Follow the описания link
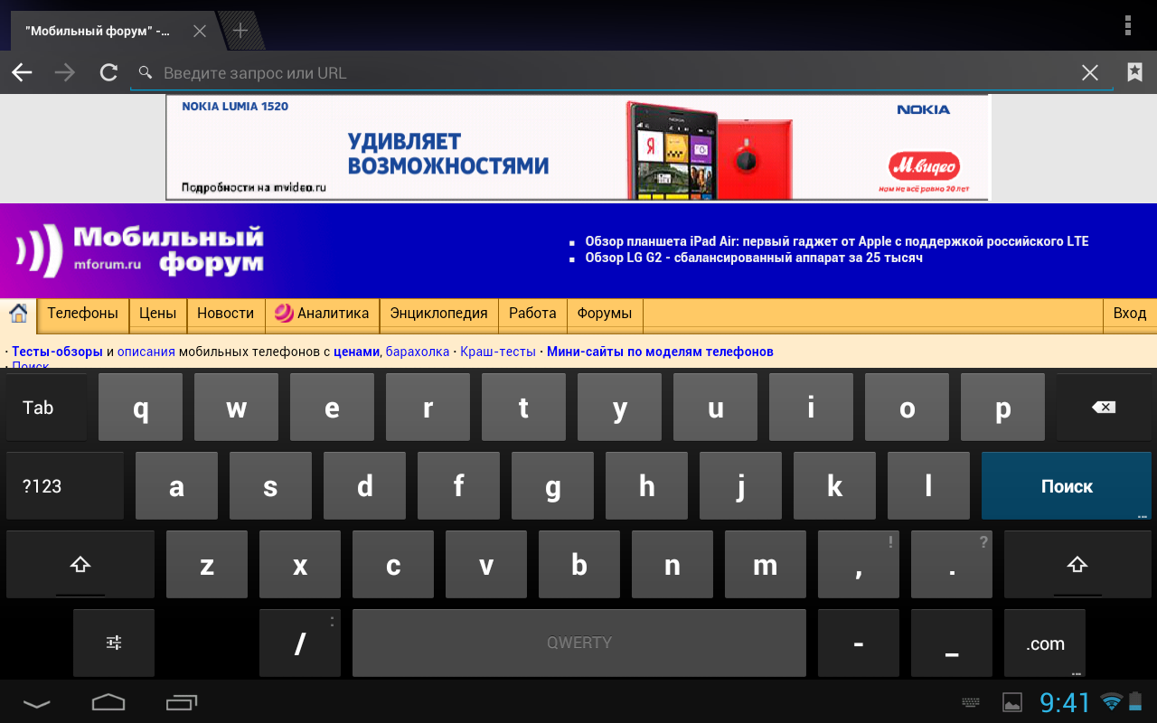This screenshot has width=1157, height=723. click(146, 352)
